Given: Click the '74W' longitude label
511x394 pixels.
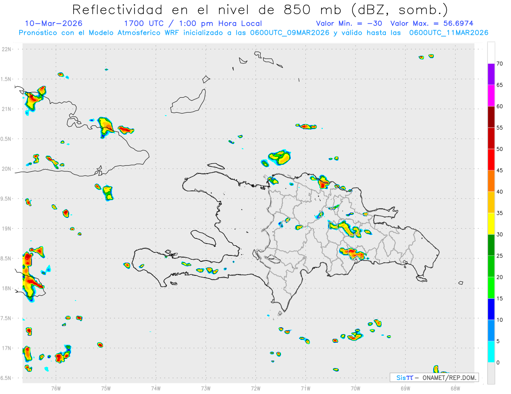Looking at the screenshot, I should pyautogui.click(x=156, y=388).
